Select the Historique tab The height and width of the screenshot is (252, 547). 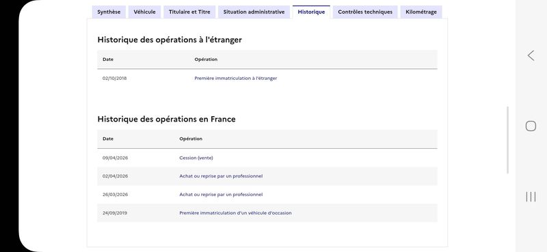click(x=311, y=12)
